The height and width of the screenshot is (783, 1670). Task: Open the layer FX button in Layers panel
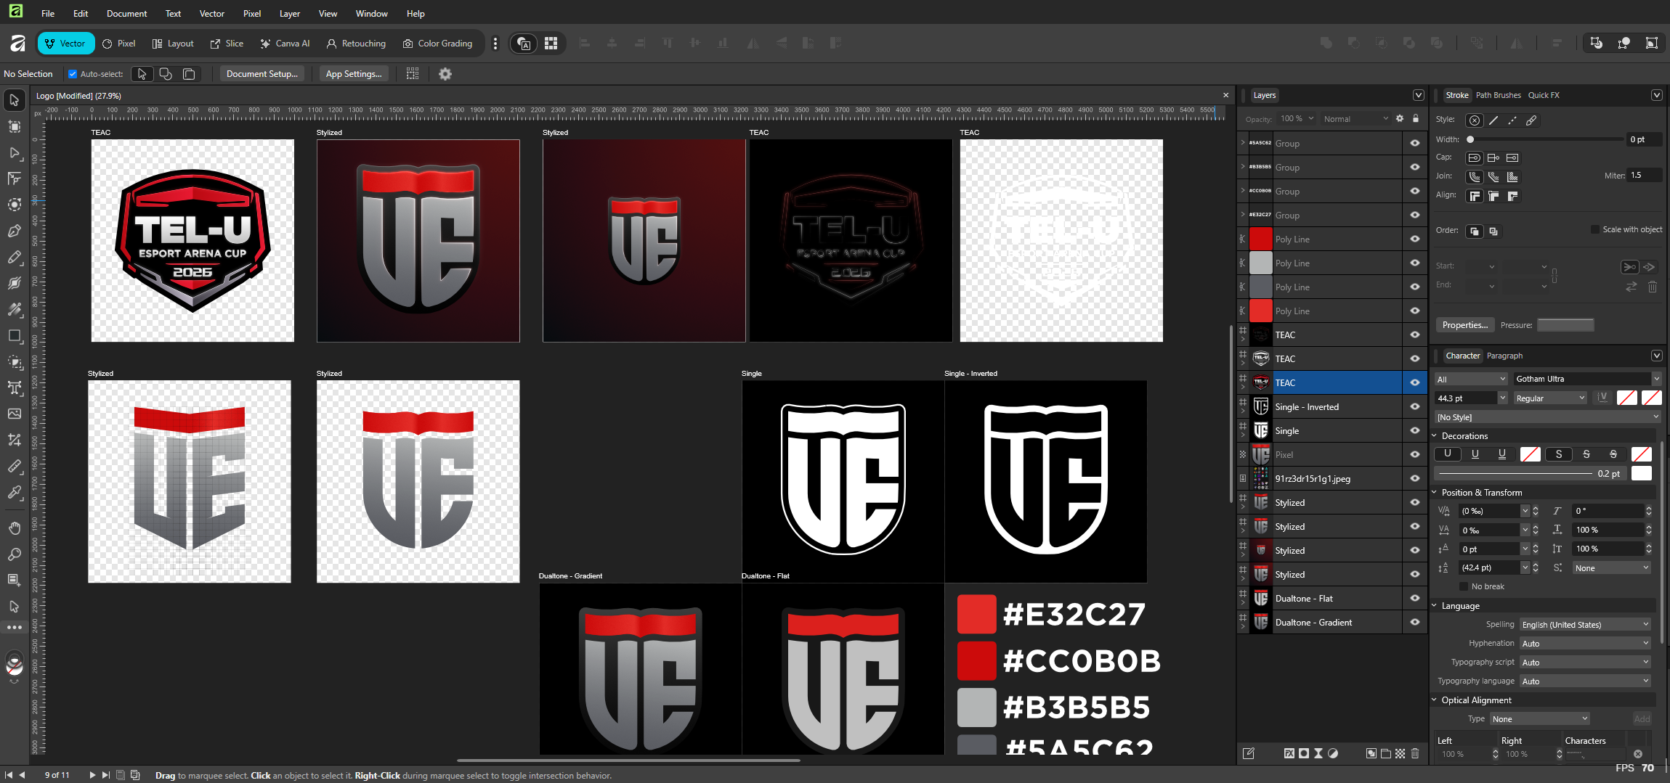pyautogui.click(x=1289, y=753)
